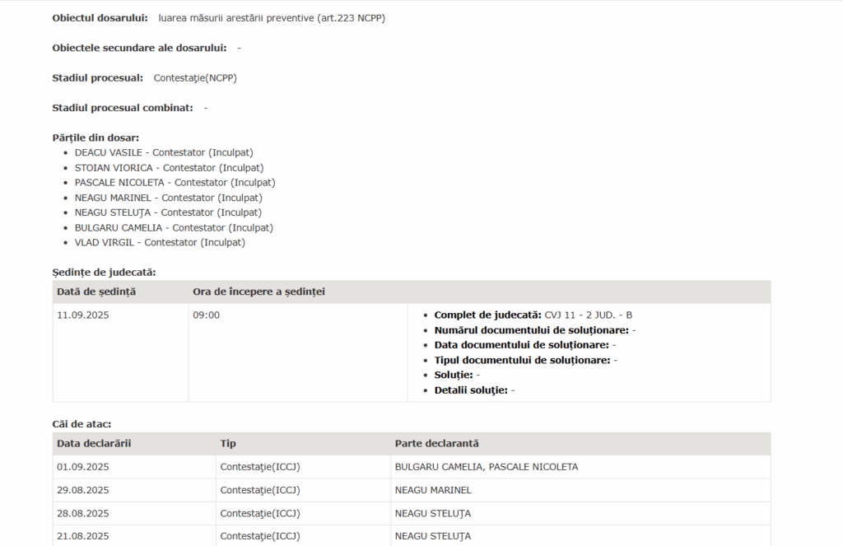Click the PASCALE NICOLETA party entry

click(175, 183)
